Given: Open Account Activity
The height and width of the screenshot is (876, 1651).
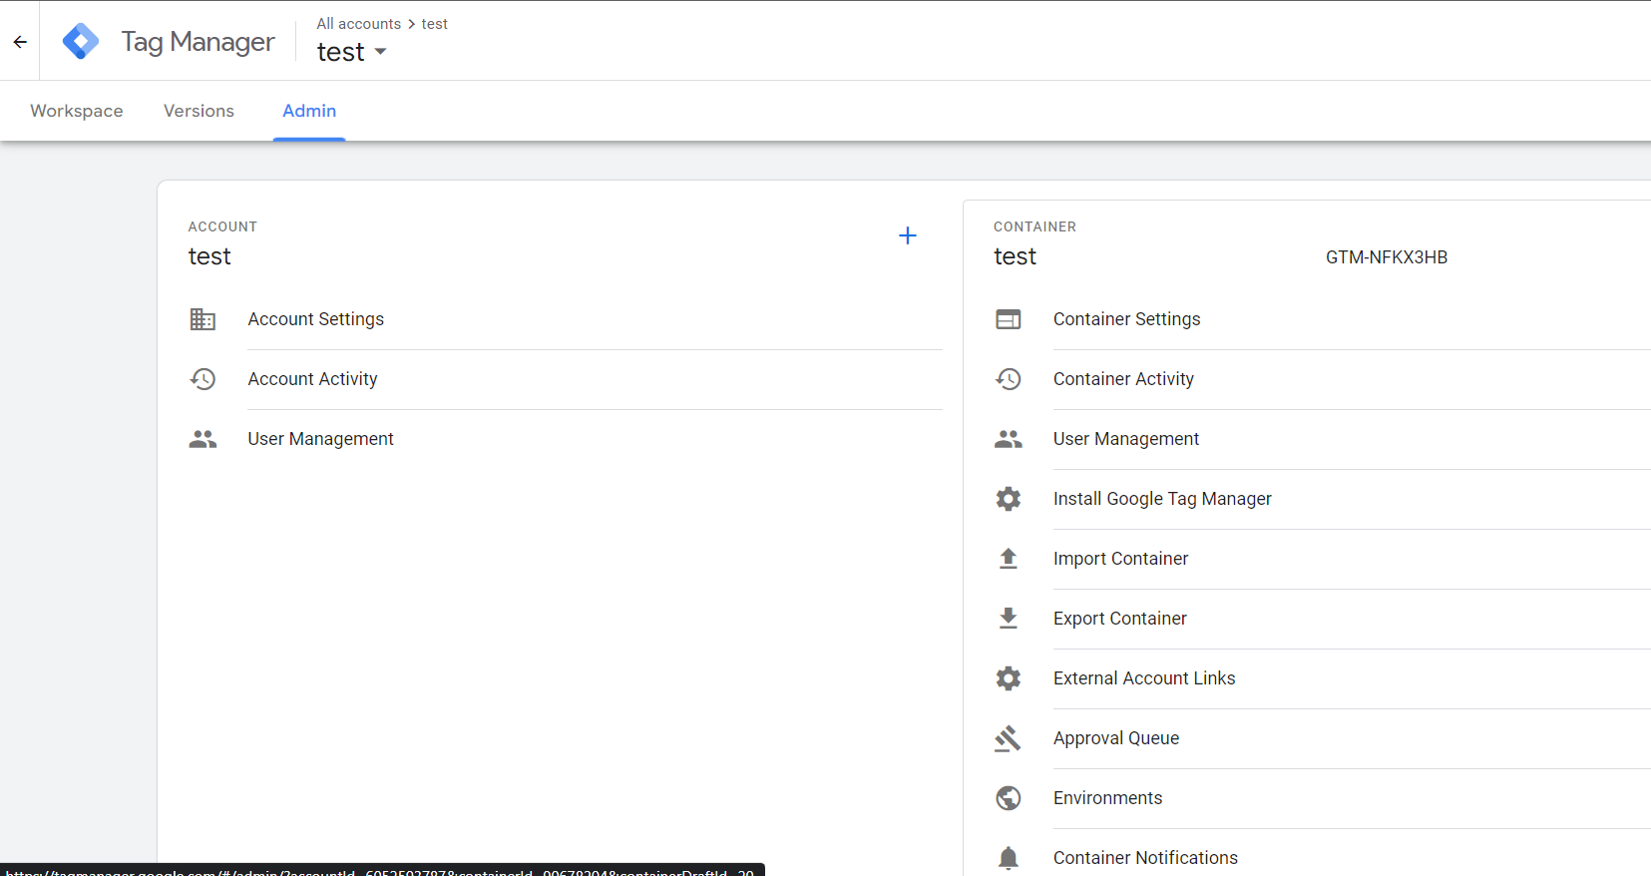Looking at the screenshot, I should pyautogui.click(x=312, y=379).
